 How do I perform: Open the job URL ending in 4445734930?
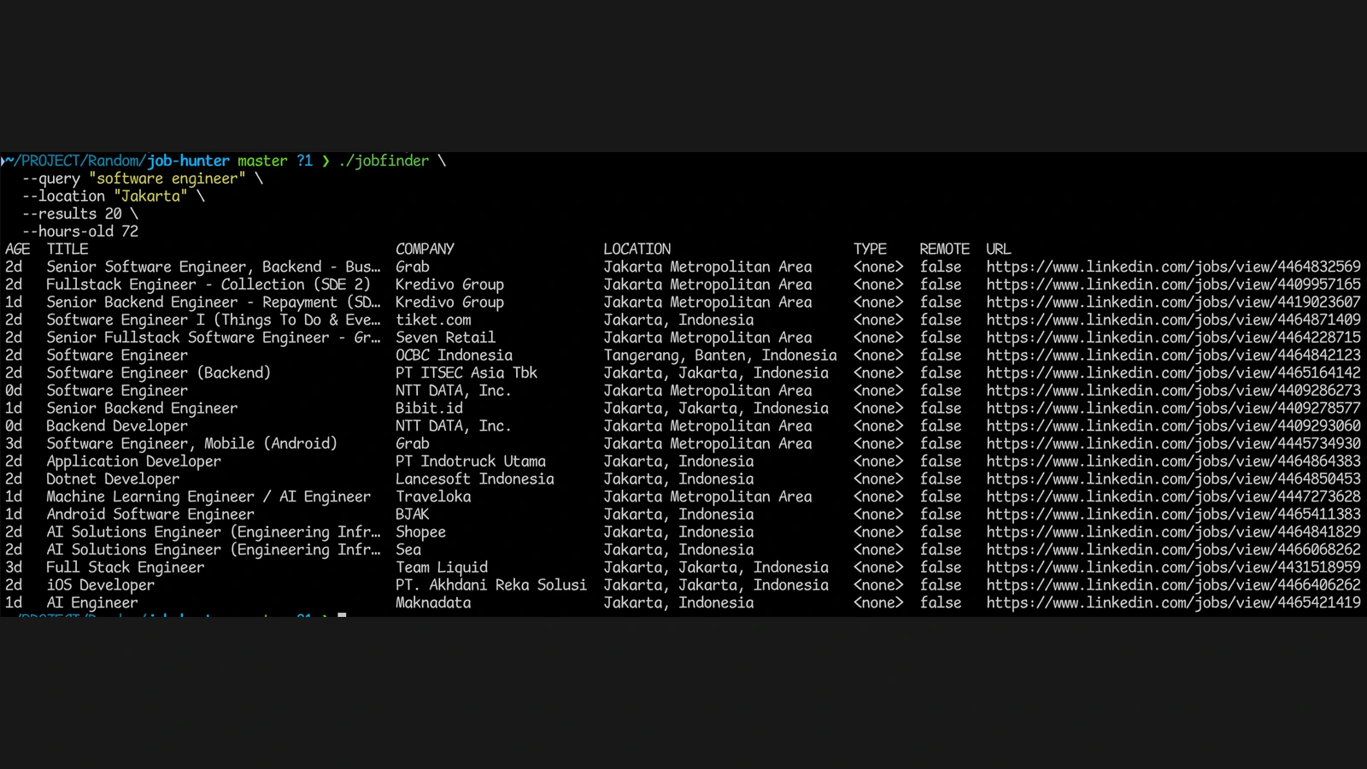pos(1173,443)
